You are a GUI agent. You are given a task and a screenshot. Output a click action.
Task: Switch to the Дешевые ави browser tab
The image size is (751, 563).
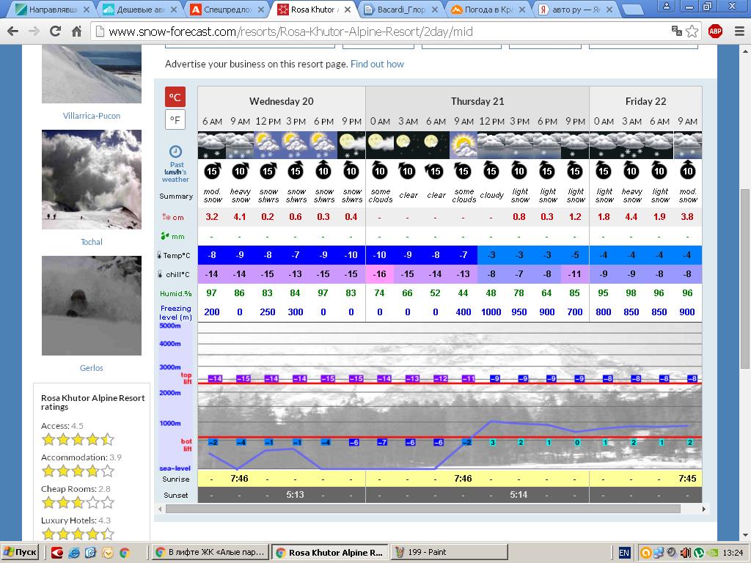tap(140, 10)
